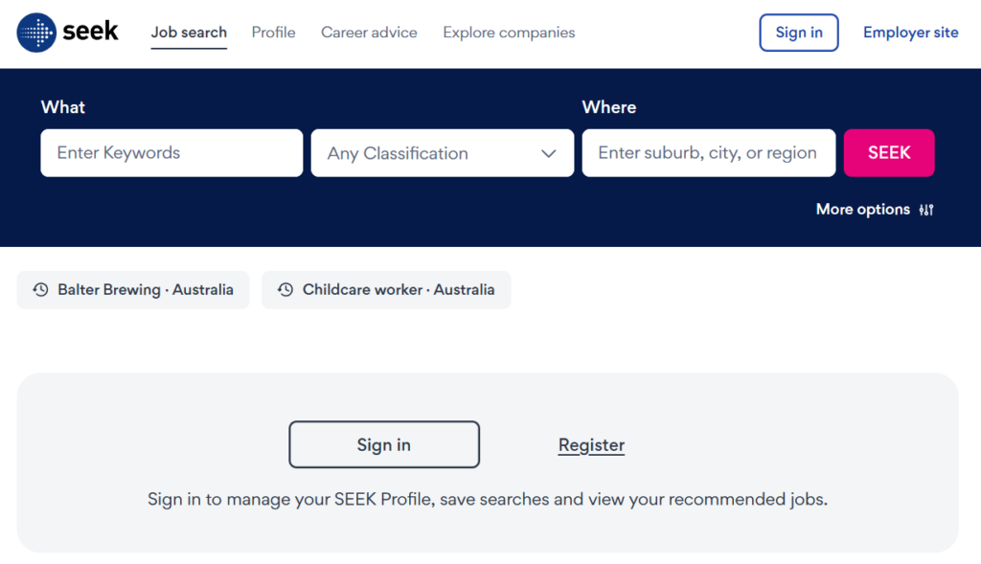Image resolution: width=981 pixels, height=564 pixels.
Task: Click the seek wordmark in header
Action: pyautogui.click(x=90, y=31)
